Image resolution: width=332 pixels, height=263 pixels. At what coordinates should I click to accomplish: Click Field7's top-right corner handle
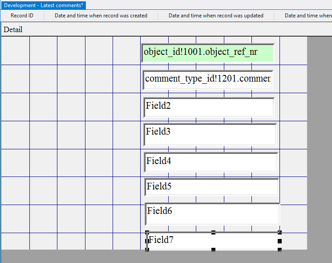click(279, 232)
